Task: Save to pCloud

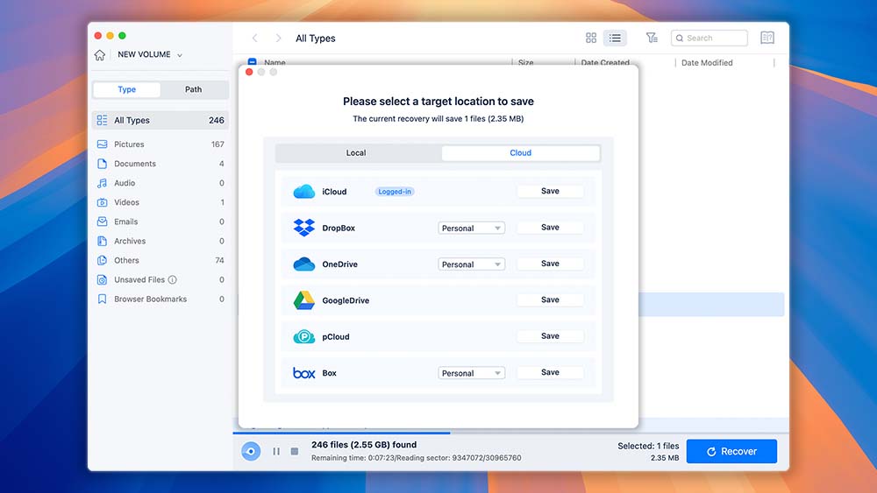Action: click(551, 336)
